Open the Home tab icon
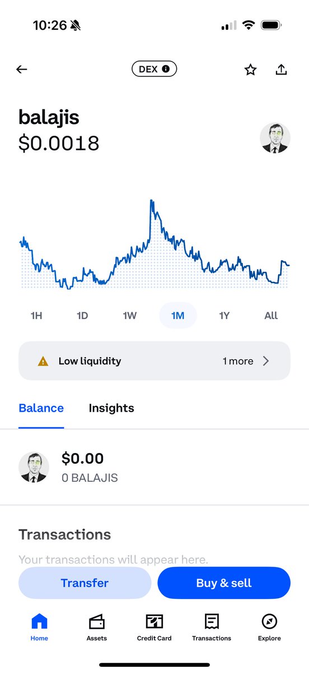 (x=39, y=621)
